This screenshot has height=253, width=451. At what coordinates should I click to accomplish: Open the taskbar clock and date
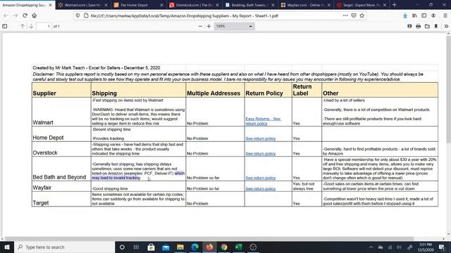click(x=426, y=247)
